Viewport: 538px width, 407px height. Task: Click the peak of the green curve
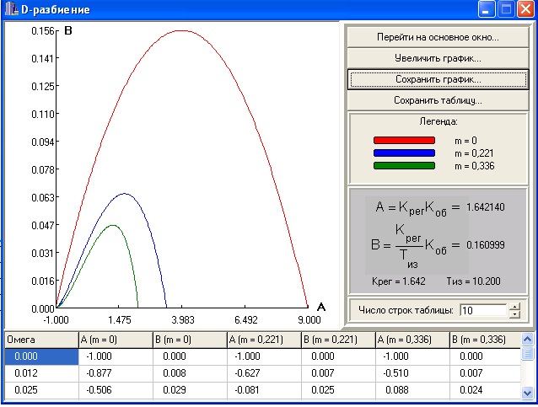click(x=112, y=225)
